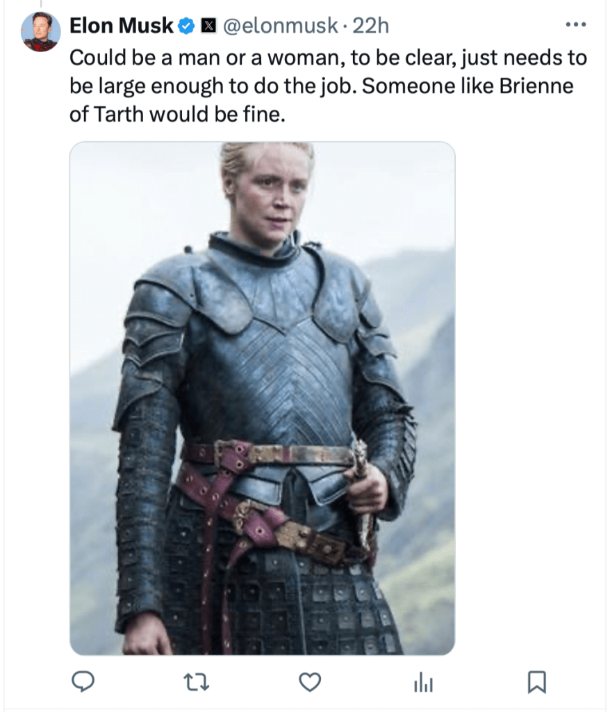The width and height of the screenshot is (610, 712).
Task: Open the three-dot more options menu
Action: [576, 25]
